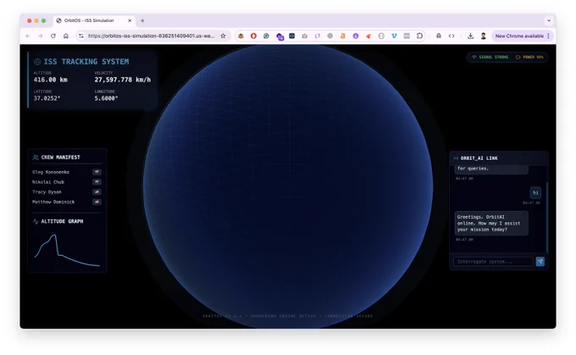This screenshot has width=576, height=355.
Task: Open the puzzle-piece Extensions menu
Action: pos(419,36)
